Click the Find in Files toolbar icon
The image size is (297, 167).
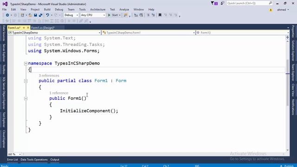pos(125,15)
